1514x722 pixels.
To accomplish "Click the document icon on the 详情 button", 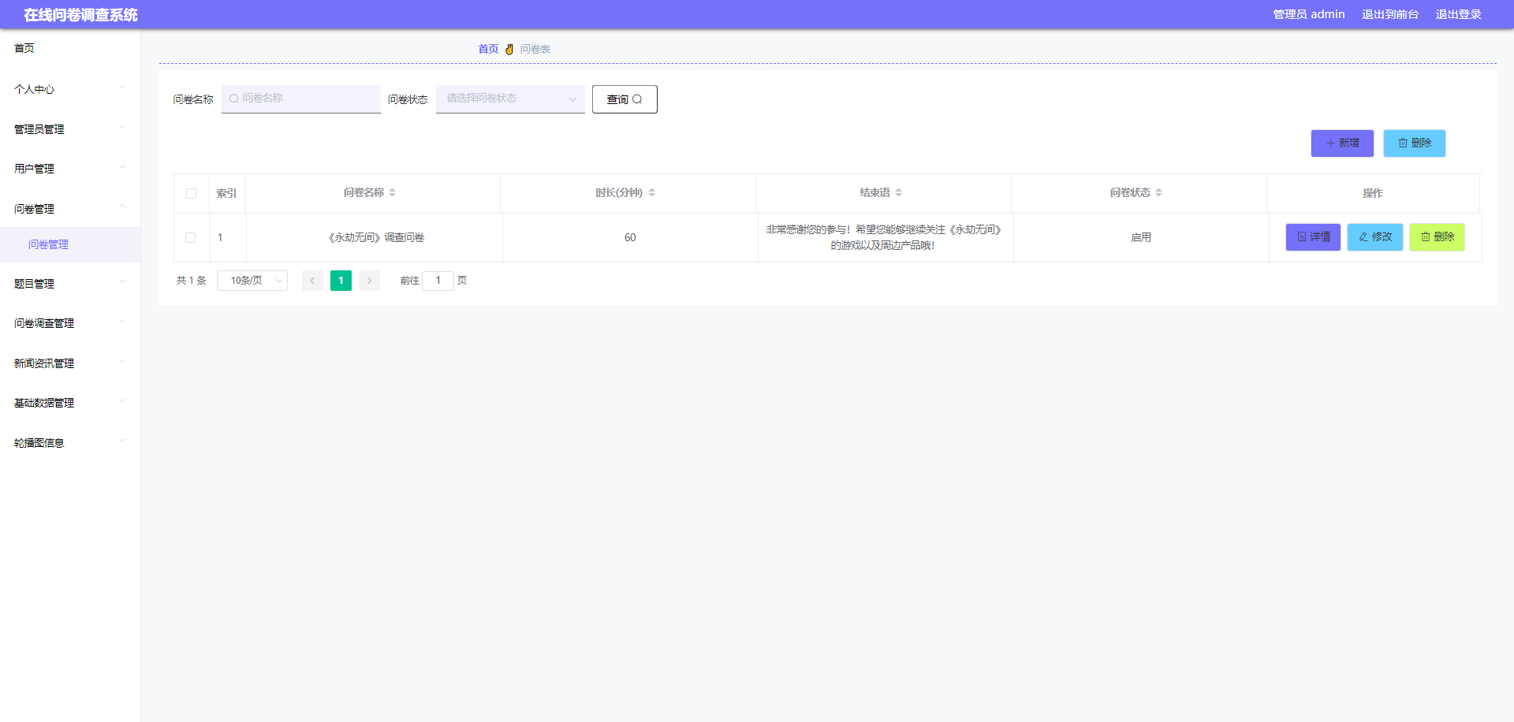I will [x=1301, y=236].
